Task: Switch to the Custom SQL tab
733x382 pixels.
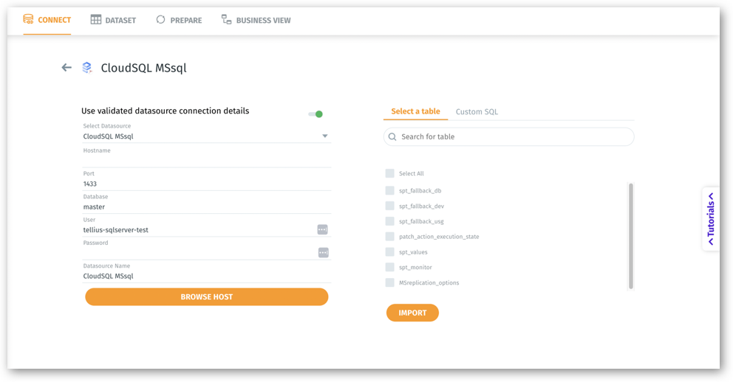Action: [477, 112]
